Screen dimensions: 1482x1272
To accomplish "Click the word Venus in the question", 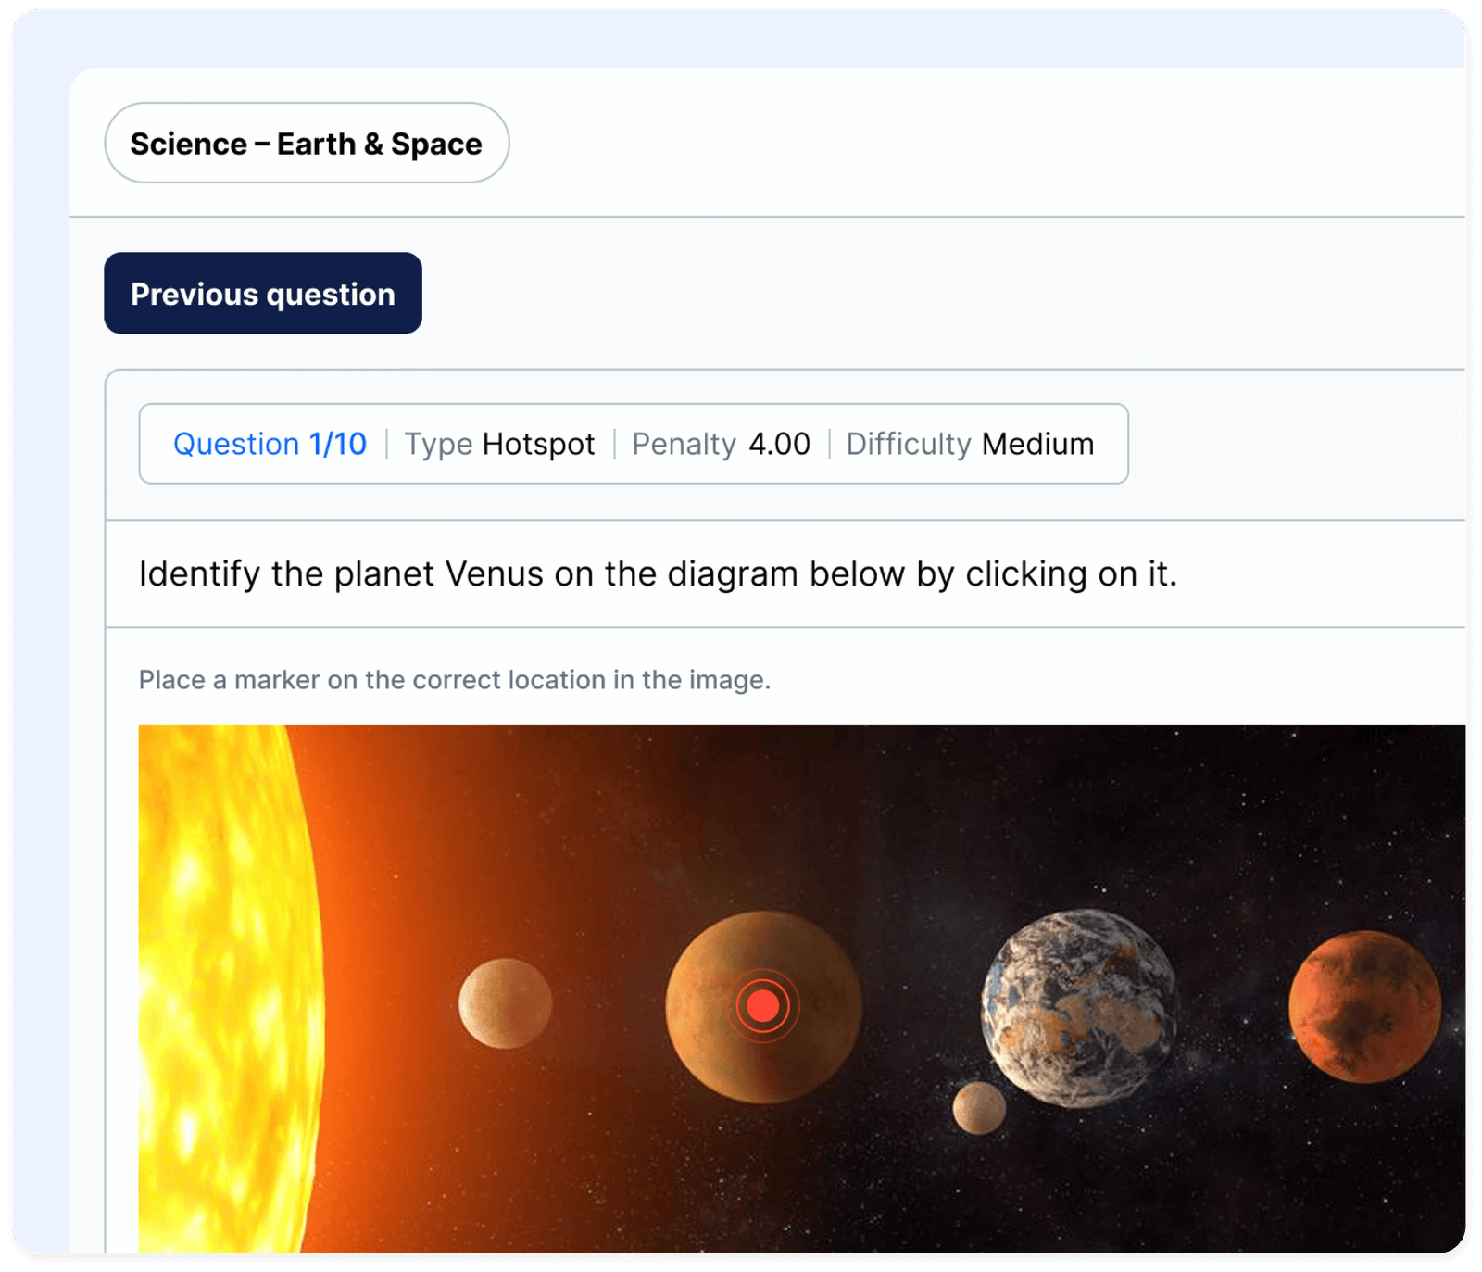I will point(494,574).
